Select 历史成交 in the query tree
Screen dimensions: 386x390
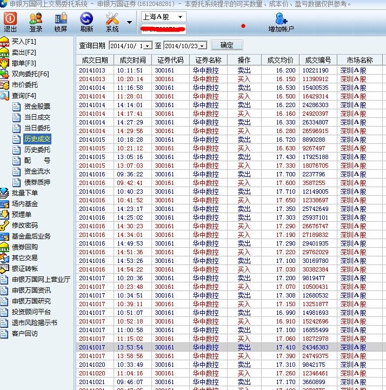pyautogui.click(x=37, y=139)
